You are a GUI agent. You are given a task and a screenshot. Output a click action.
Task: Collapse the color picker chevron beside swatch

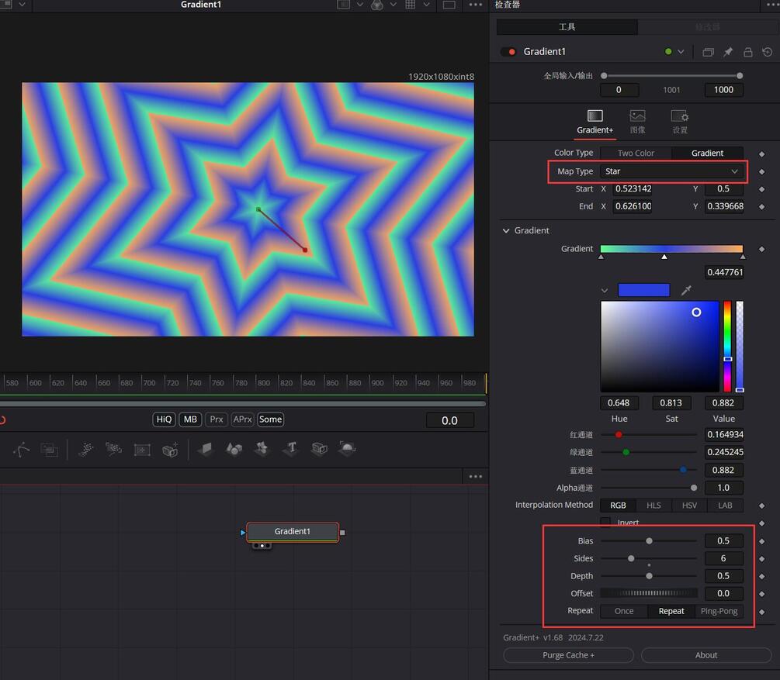point(605,290)
